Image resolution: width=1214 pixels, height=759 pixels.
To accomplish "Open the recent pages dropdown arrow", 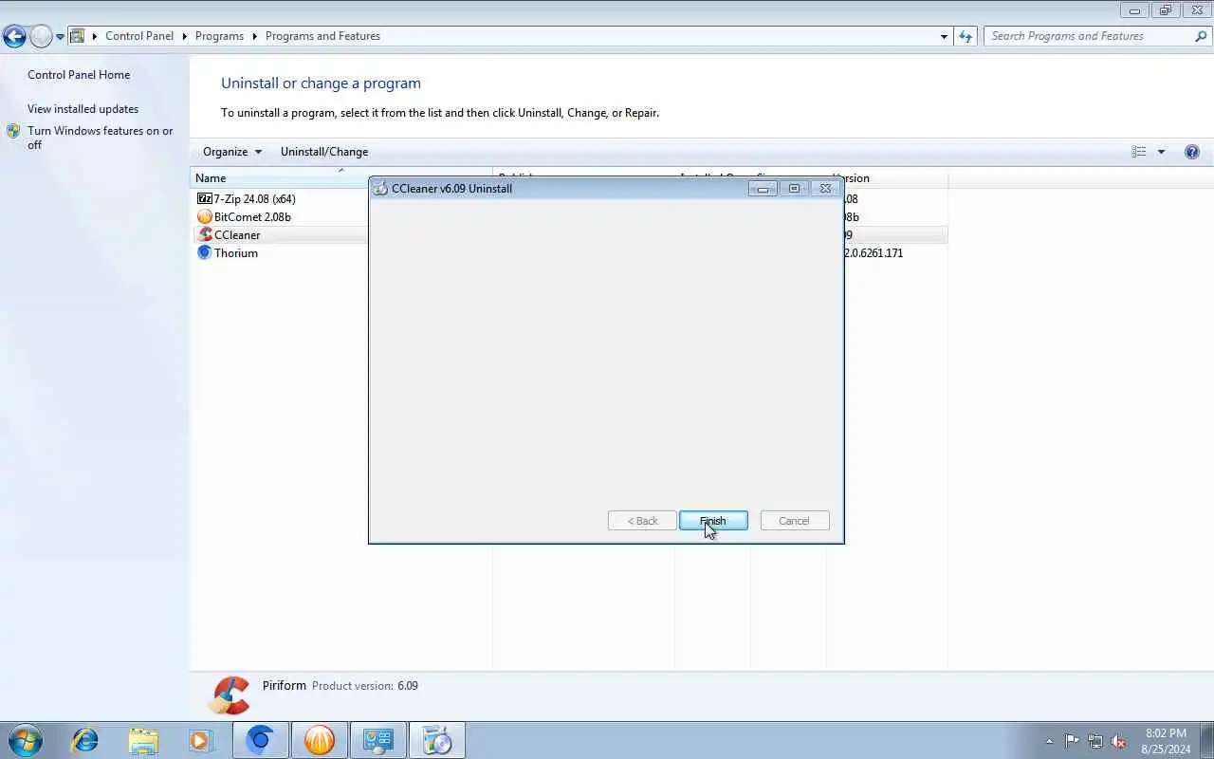I will click(60, 37).
